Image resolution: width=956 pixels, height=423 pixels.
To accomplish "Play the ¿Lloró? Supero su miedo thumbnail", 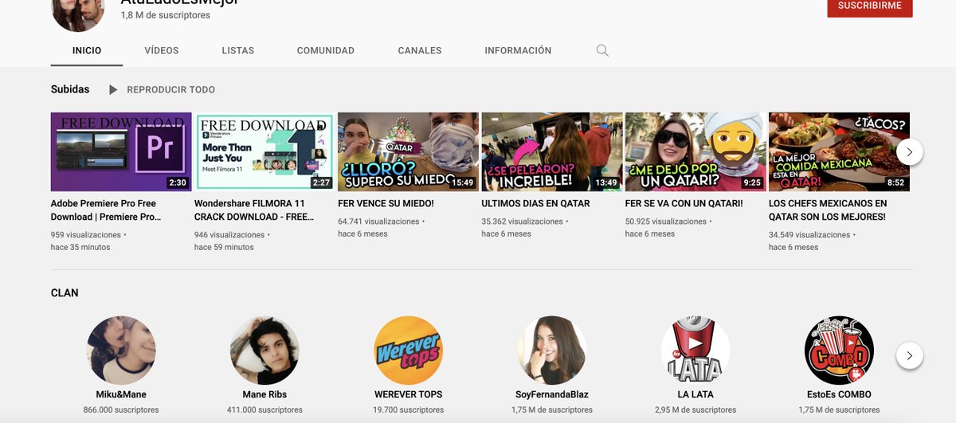I will (x=408, y=151).
